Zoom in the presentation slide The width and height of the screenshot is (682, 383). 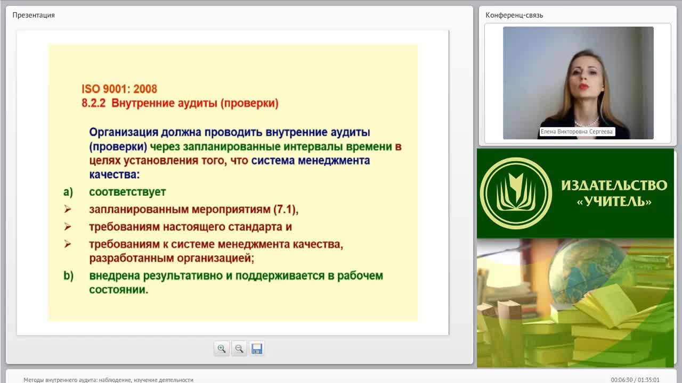[222, 349]
